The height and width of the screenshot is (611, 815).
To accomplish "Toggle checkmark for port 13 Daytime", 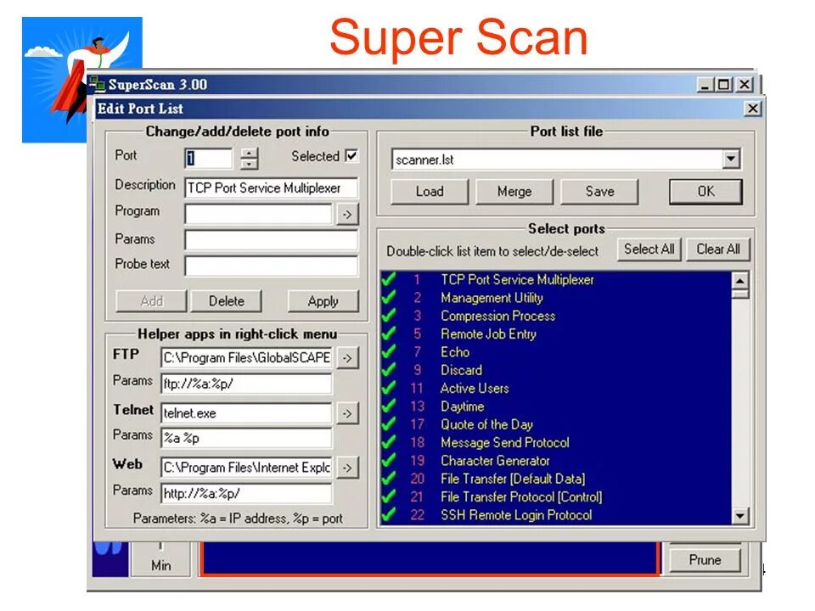I will click(x=389, y=406).
